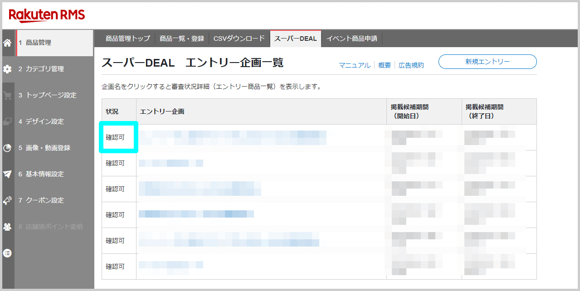Click the home icon in sidebar
Screen dimensions: 580x291
click(x=7, y=43)
